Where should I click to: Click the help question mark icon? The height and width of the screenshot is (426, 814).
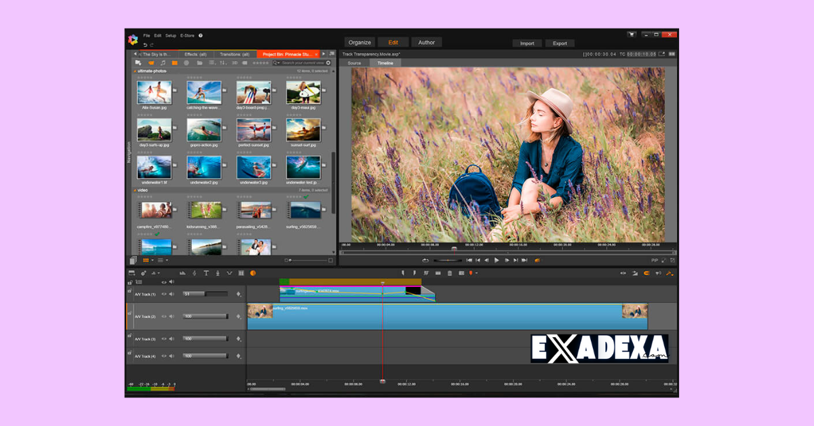pyautogui.click(x=201, y=35)
